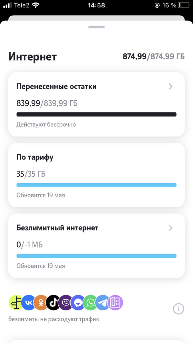193x343 pixels.
Task: Expand Безлимитный интернет with its chevron
Action: [x=171, y=228]
